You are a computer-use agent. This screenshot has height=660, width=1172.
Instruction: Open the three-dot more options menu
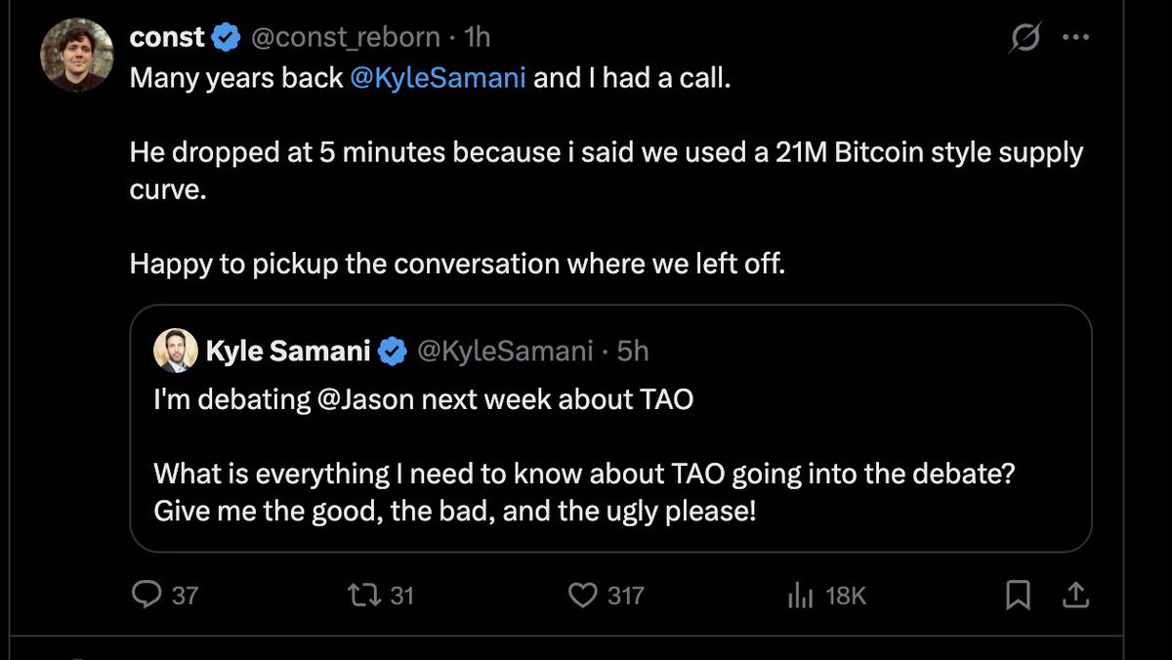[x=1075, y=38]
